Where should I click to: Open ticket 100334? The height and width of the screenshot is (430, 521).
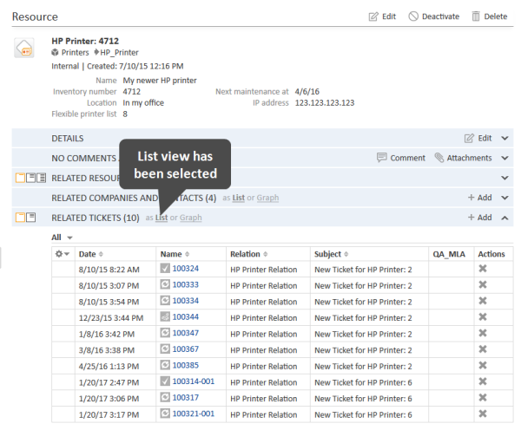pyautogui.click(x=186, y=301)
